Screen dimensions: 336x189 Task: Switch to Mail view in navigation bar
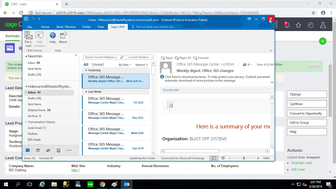point(28,150)
